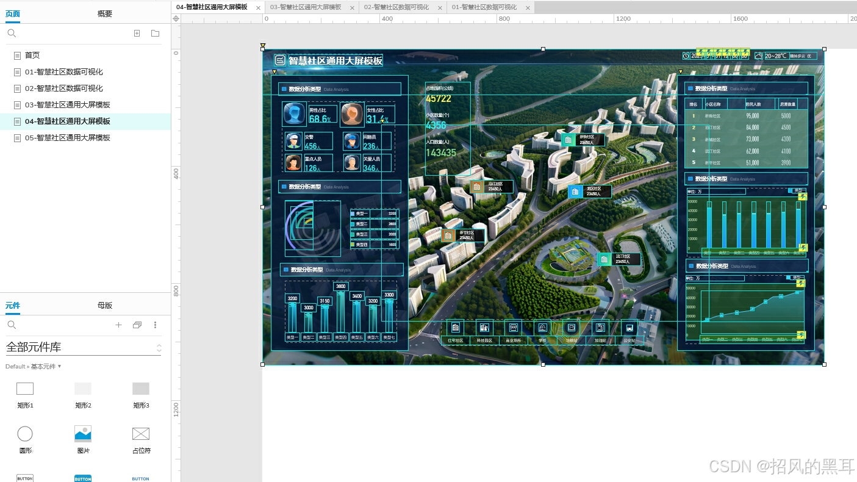Open the 03-智慧社区通用大屏模板 canvas tab
Screen dimensions: 857x482
pyautogui.click(x=306, y=7)
